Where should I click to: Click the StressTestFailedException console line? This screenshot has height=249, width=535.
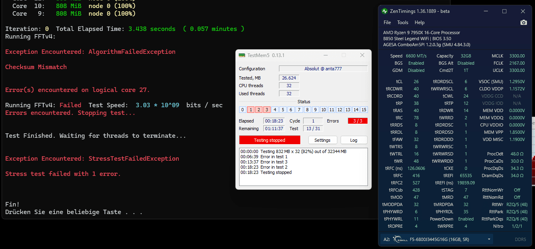click(x=92, y=159)
